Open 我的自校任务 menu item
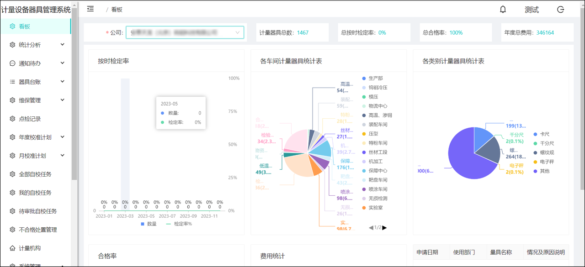Viewport: 585px width, 267px height. (x=35, y=193)
